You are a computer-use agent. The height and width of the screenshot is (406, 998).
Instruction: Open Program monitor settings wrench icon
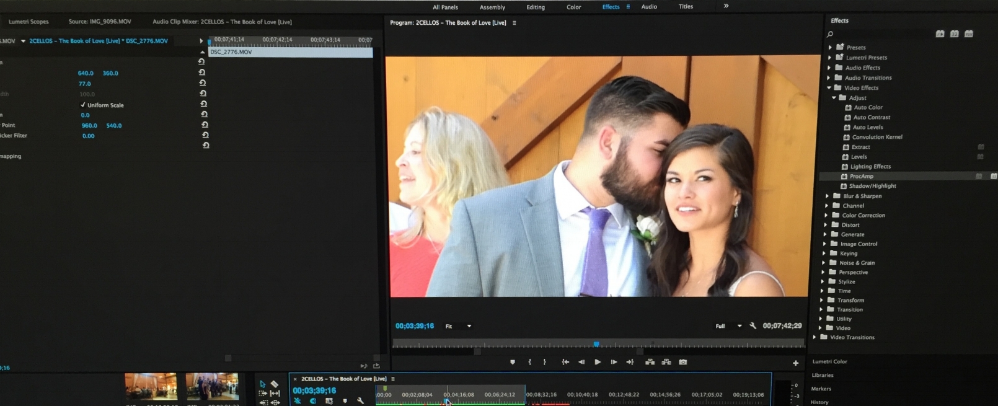(753, 326)
